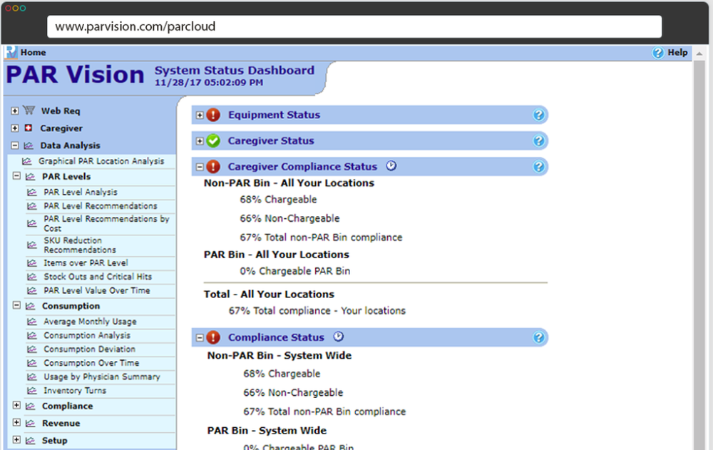The width and height of the screenshot is (713, 450).
Task: Click the page scrollbar up arrow
Action: point(699,53)
